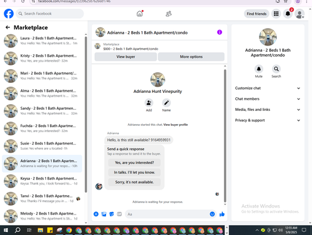This screenshot has width=312, height=235.
Task: Open Kristy conversation in list
Action: pos(42,59)
